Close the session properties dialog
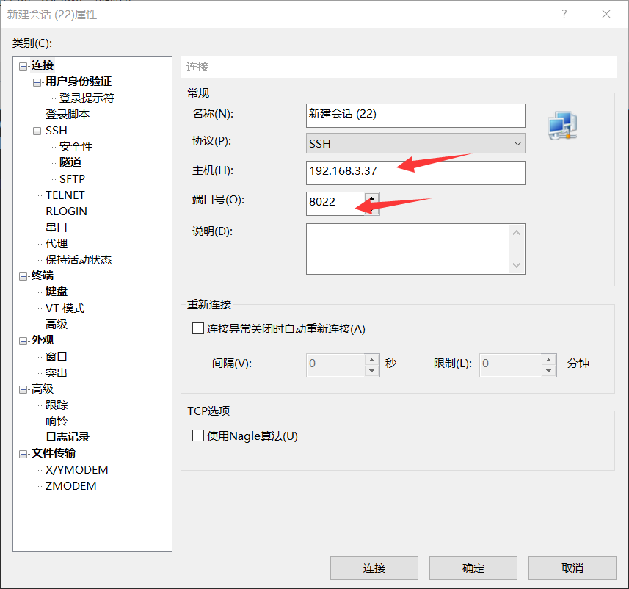 (x=606, y=14)
